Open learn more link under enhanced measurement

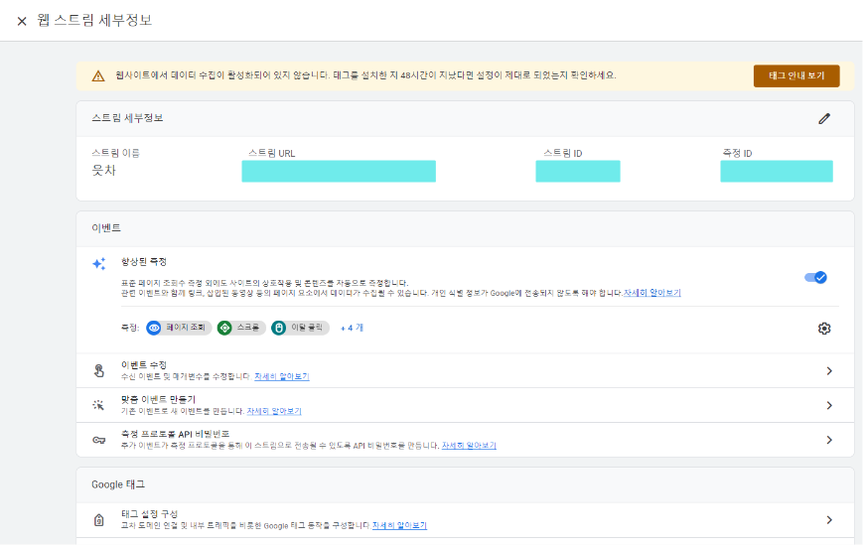(651, 293)
